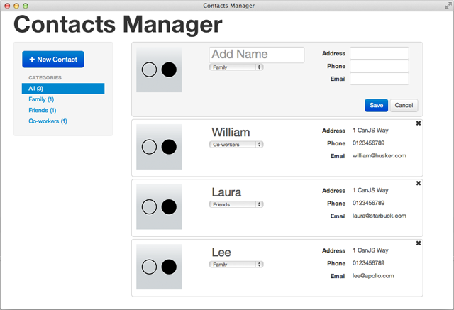Screen dimensions: 454x310
Task: Filter by Family (1) category
Action: click(41, 99)
